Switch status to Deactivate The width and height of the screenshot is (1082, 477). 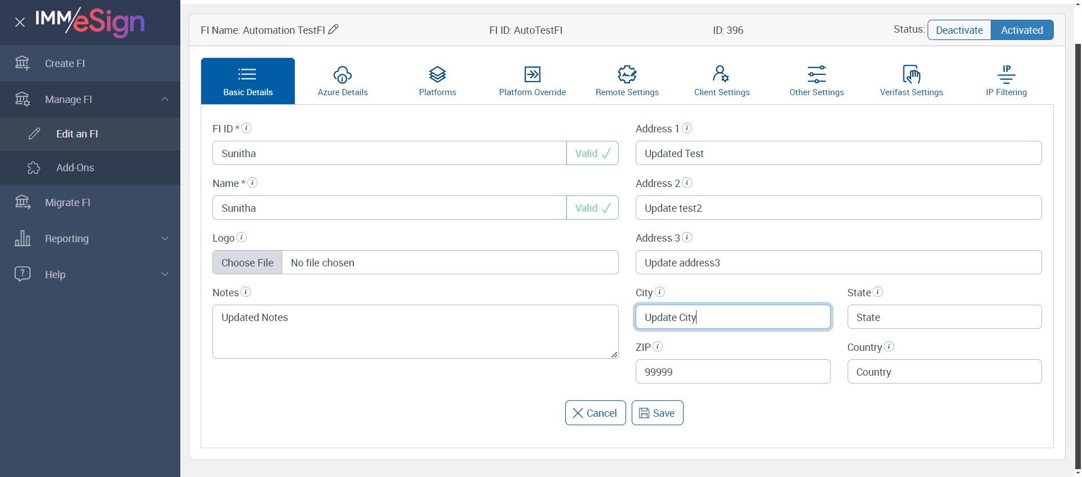point(959,30)
